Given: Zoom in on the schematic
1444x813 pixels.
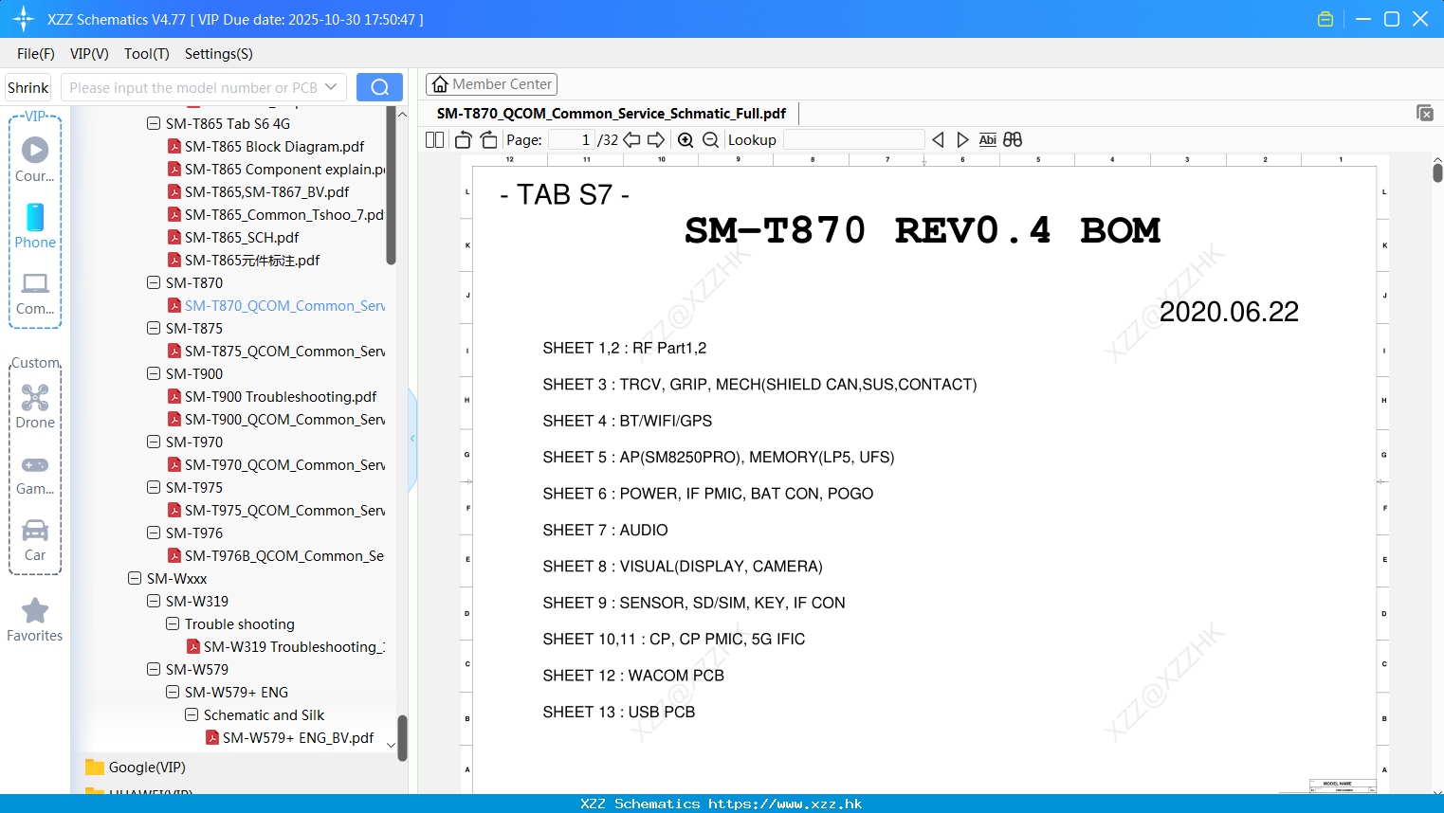Looking at the screenshot, I should click(x=685, y=139).
